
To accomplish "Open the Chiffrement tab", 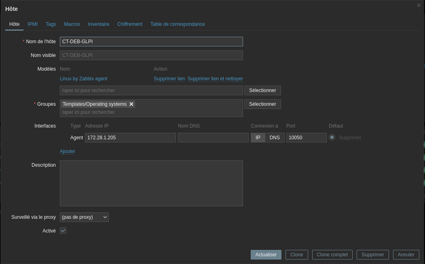I will click(x=130, y=24).
